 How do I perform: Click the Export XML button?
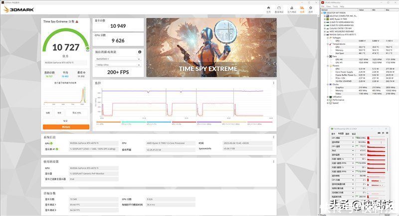click(x=77, y=112)
